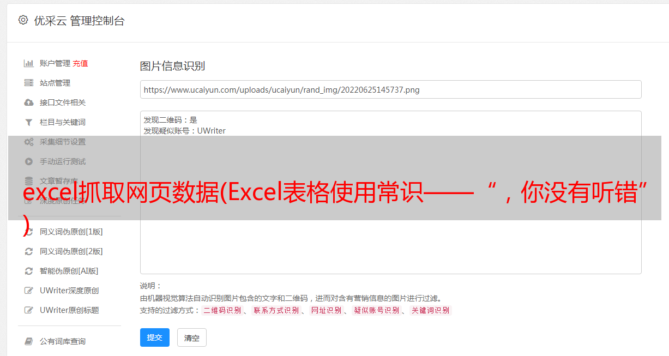This screenshot has width=669, height=356.
Task: Click the 优采云 管理控制台 title
Action: [79, 21]
